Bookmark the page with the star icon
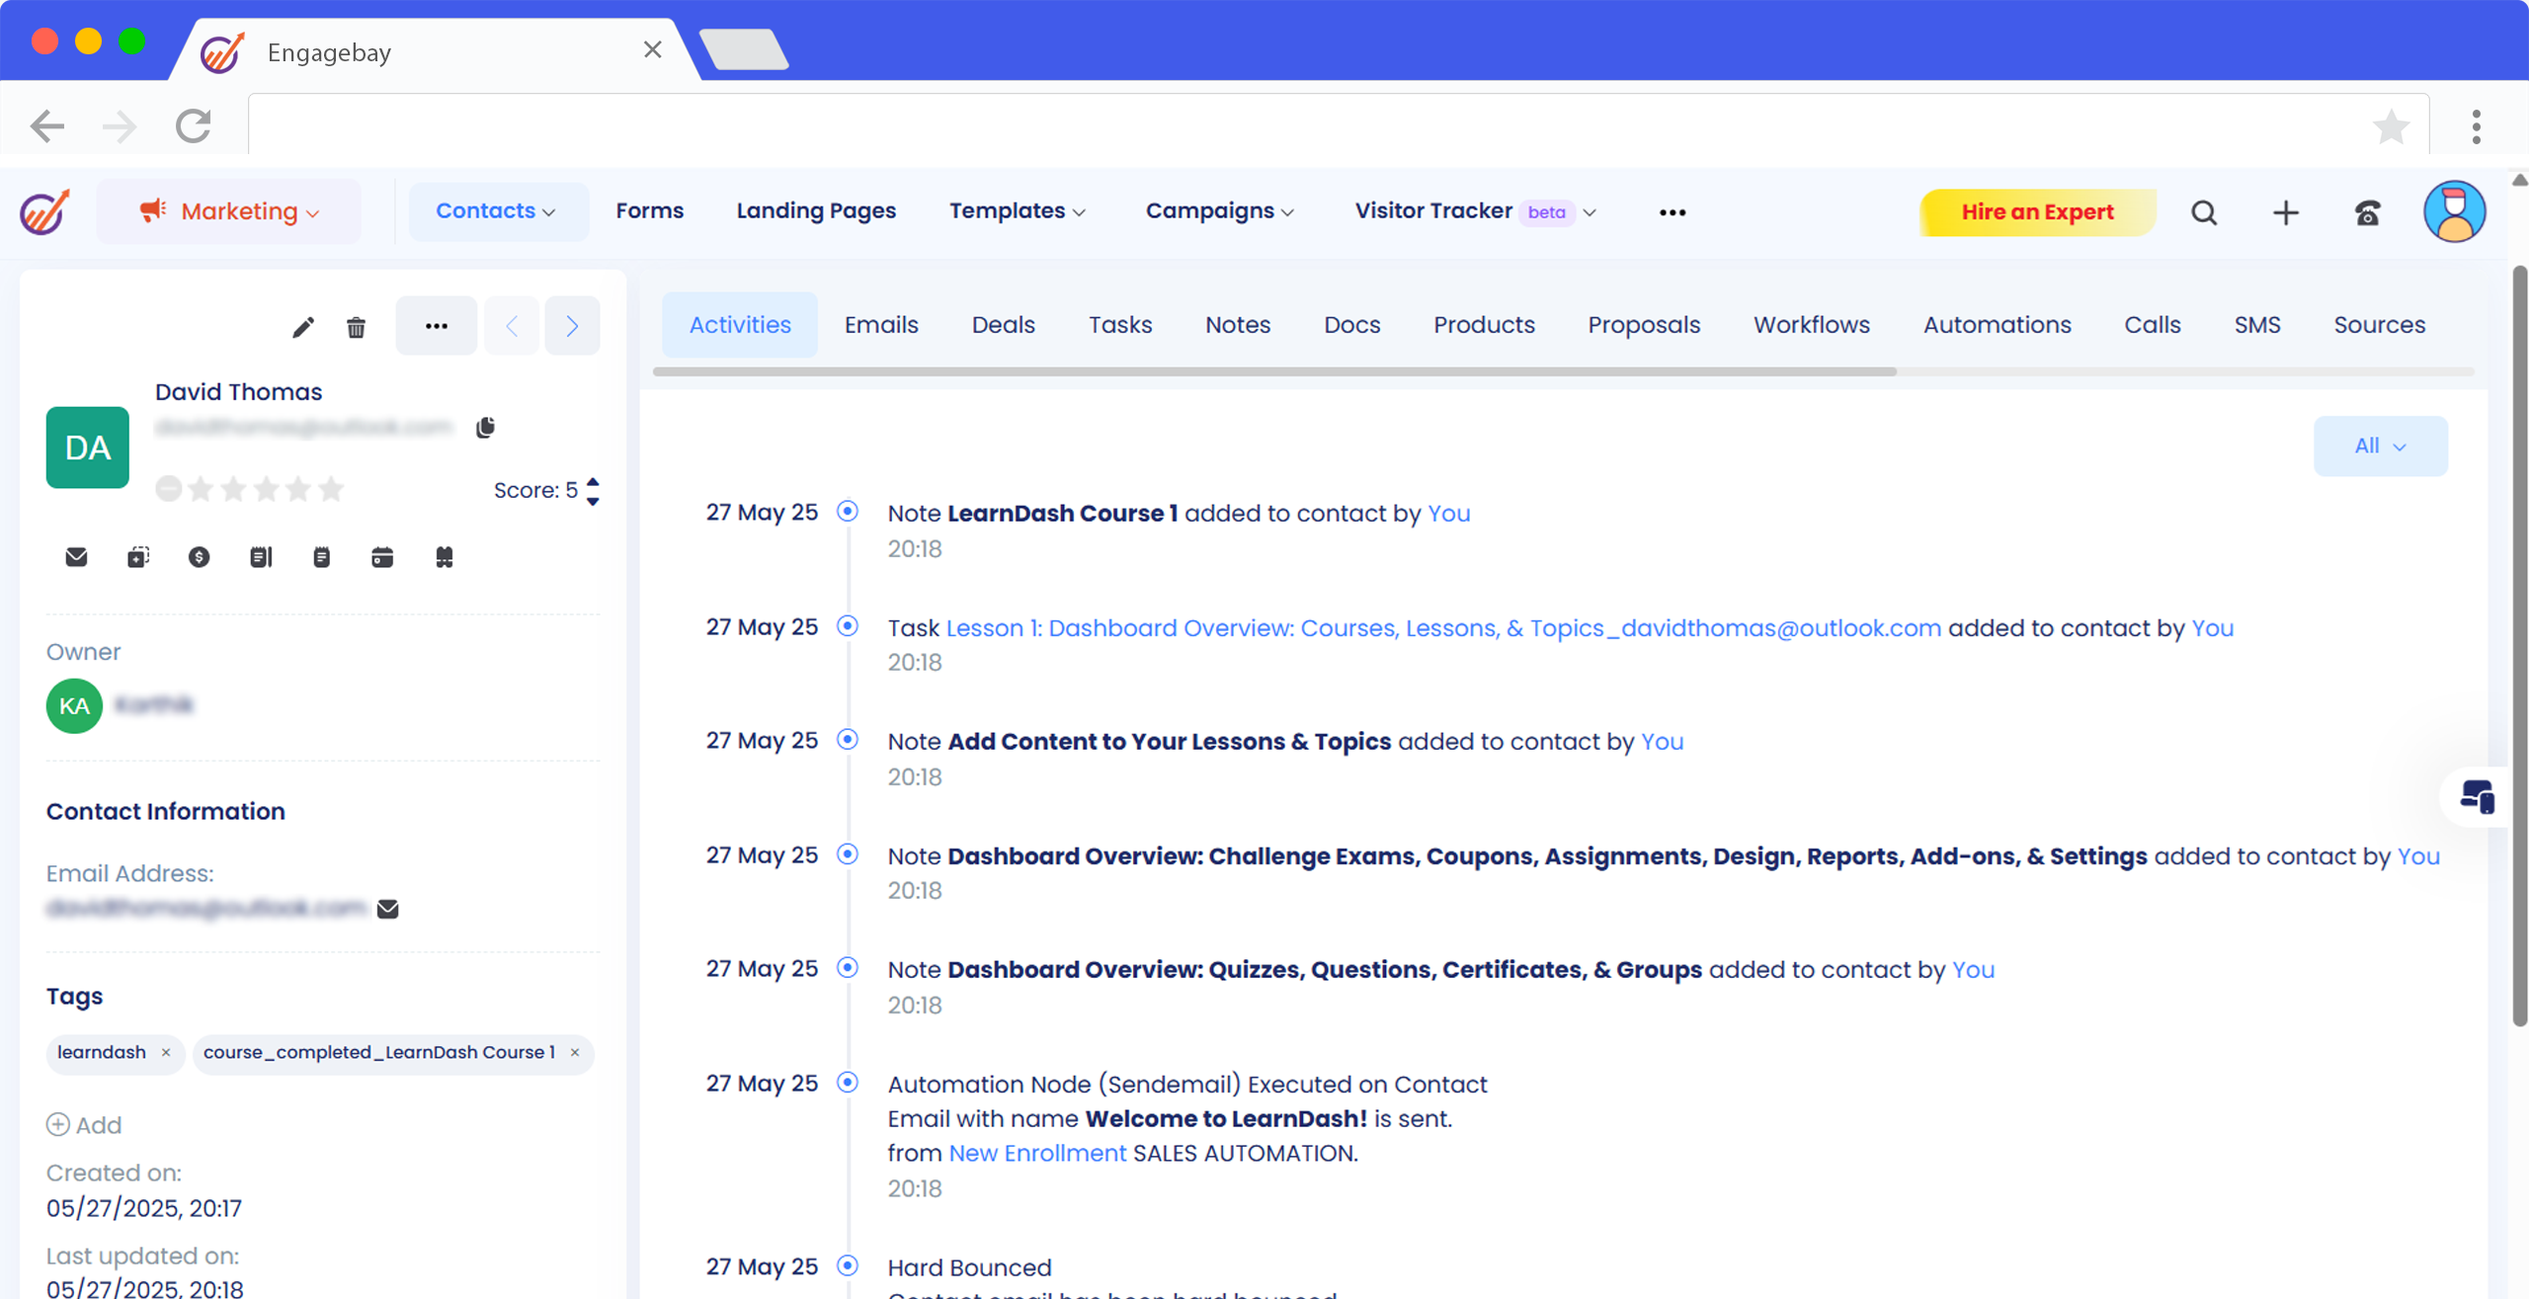Viewport: 2529px width, 1299px height. pyautogui.click(x=2391, y=125)
